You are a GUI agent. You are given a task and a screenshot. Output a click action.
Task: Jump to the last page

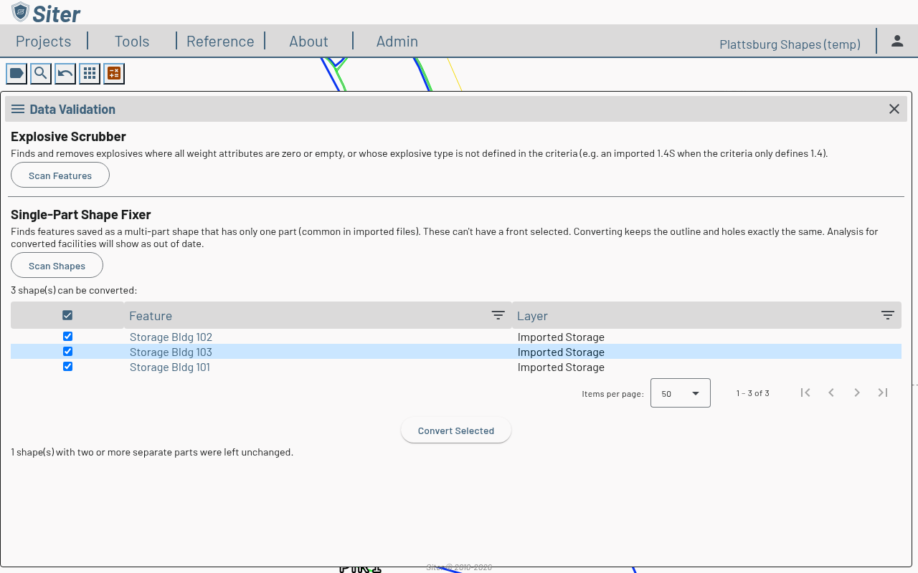883,393
